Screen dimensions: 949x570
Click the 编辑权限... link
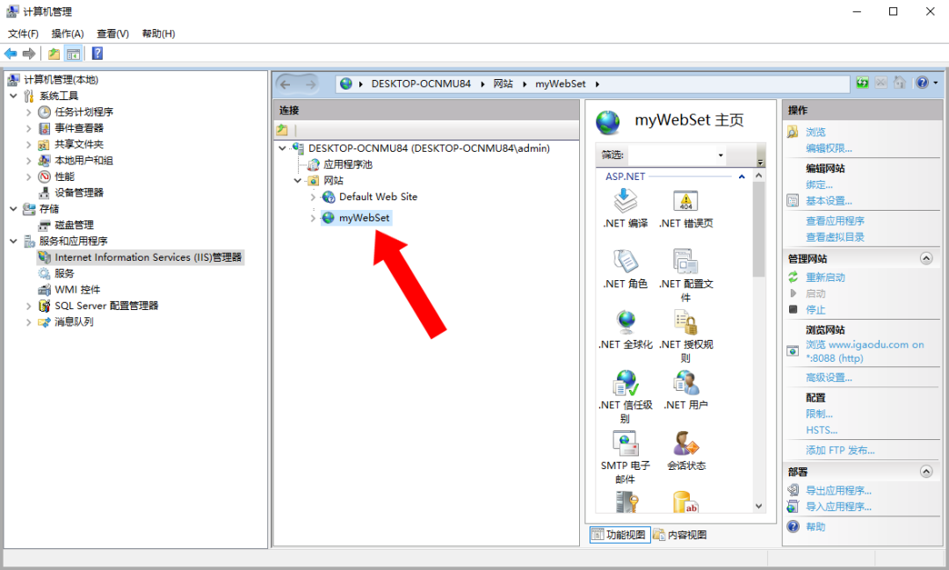[829, 148]
